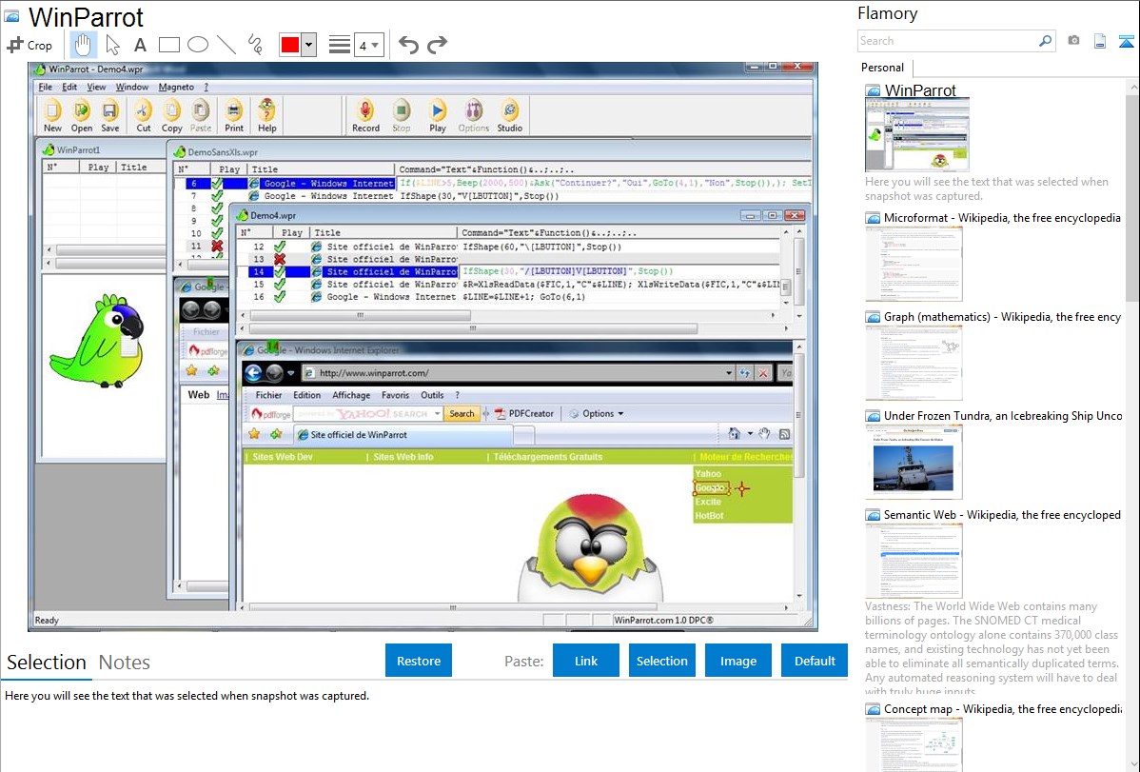Click the Default paste button
Screen dimensions: 1140x772
(815, 661)
